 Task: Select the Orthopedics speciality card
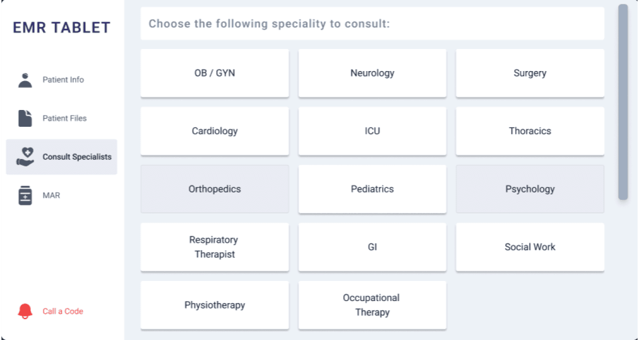coord(215,189)
